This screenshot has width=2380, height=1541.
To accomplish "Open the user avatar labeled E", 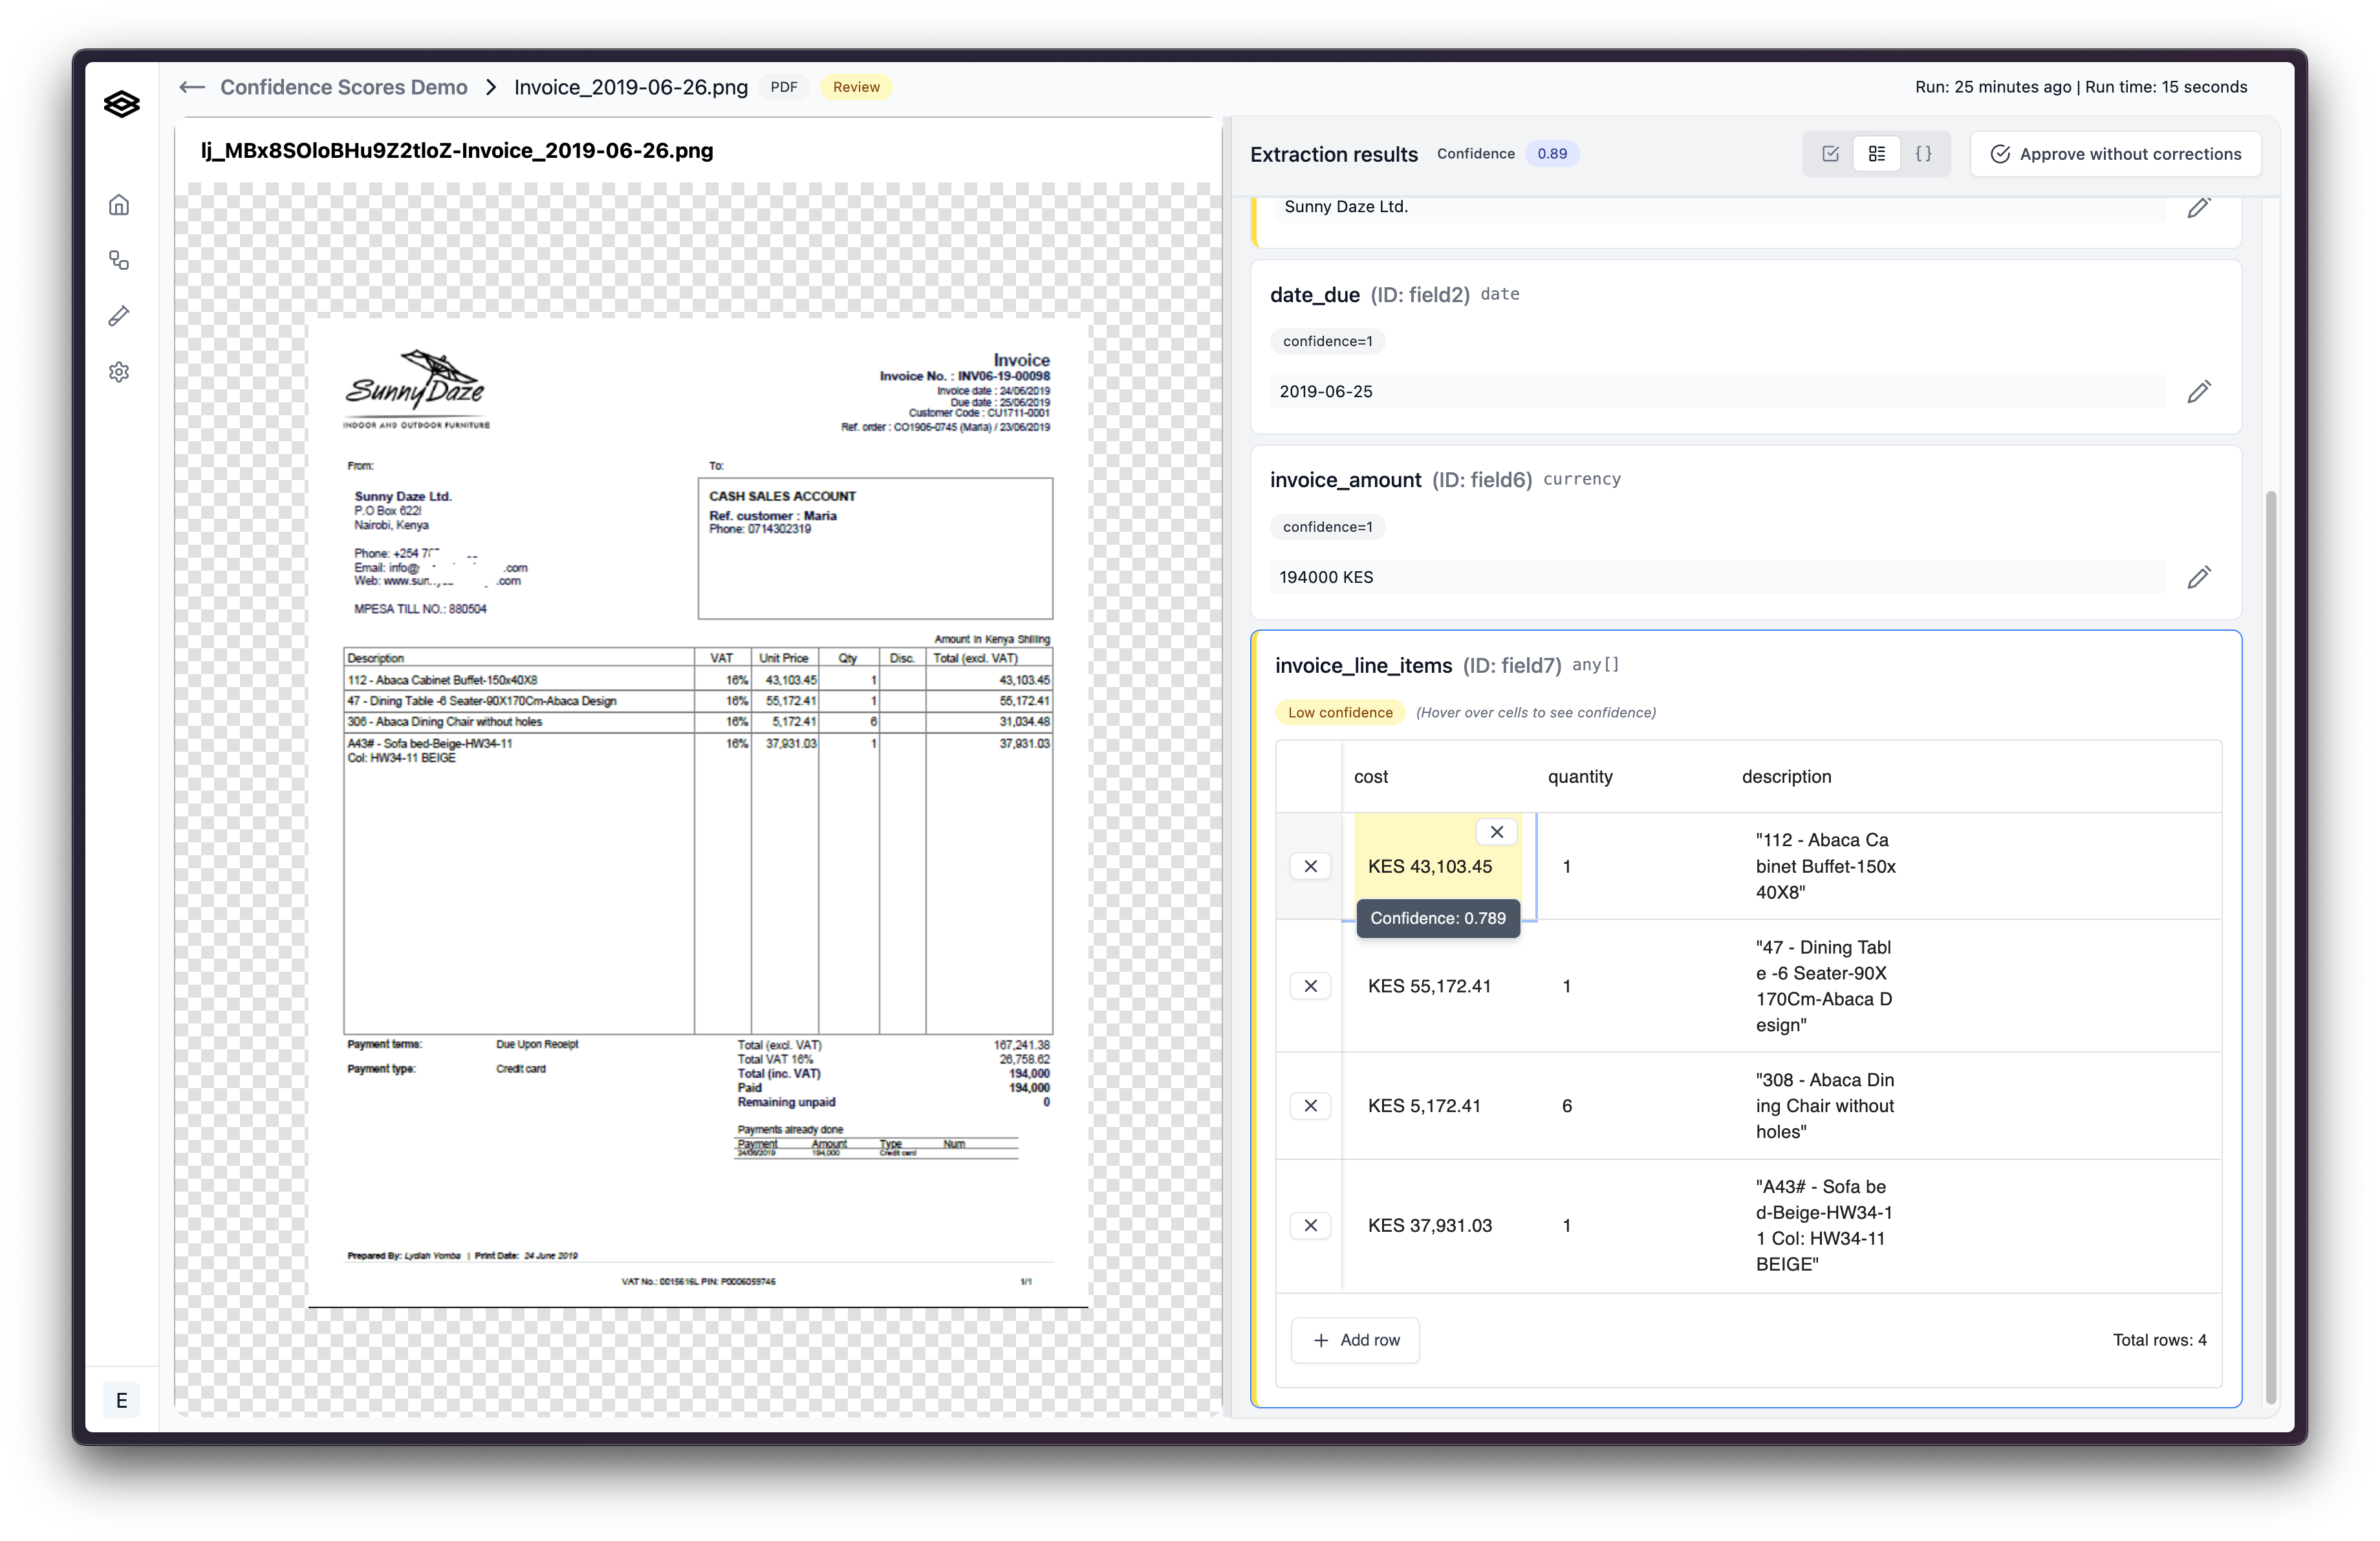I will [x=121, y=1400].
